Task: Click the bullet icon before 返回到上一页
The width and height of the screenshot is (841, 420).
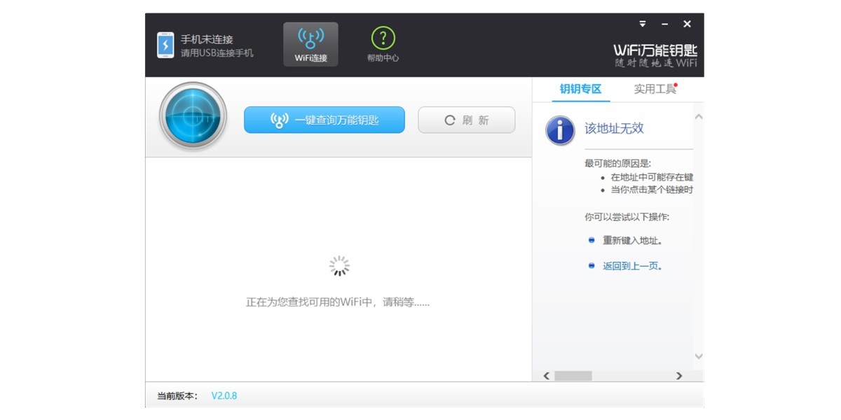Action: (x=591, y=266)
